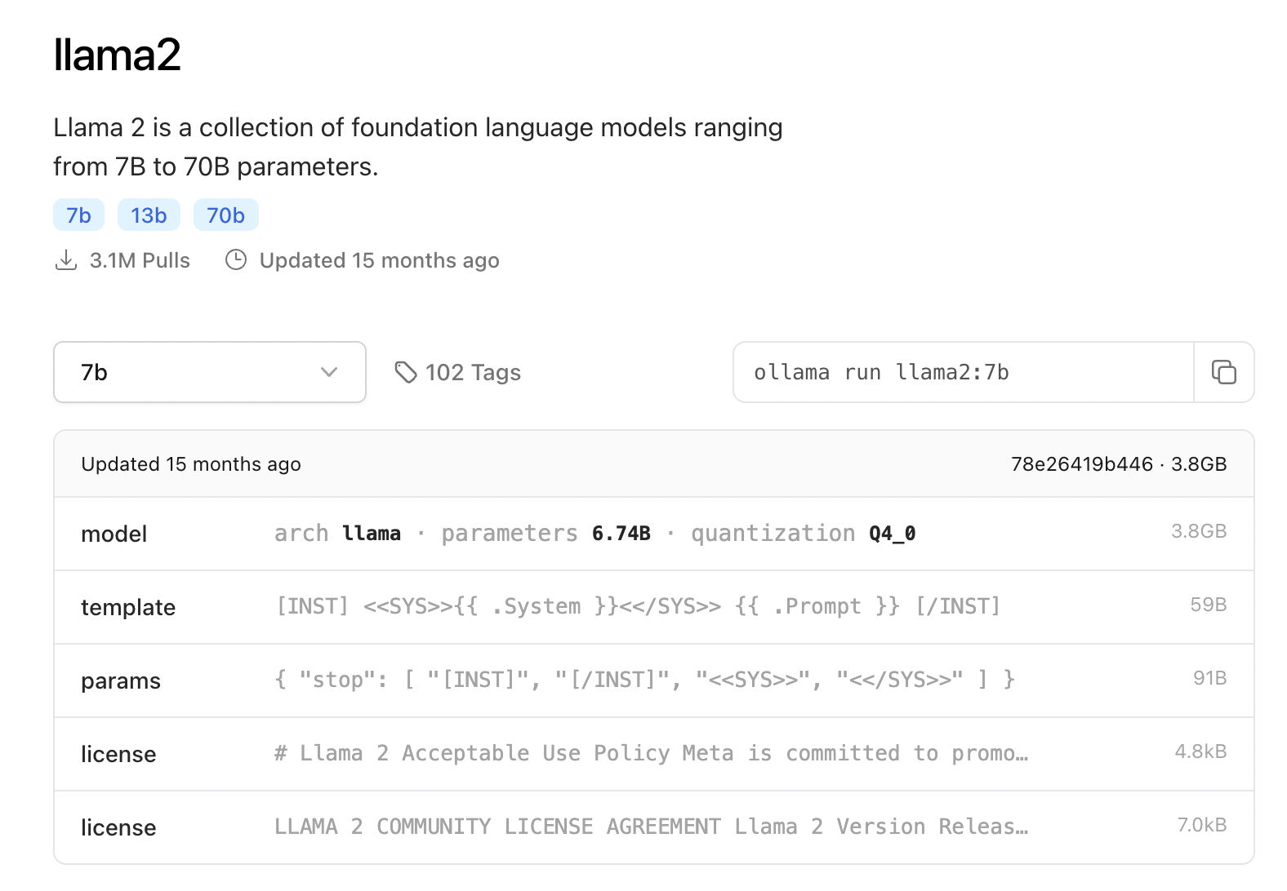The image size is (1287, 891).
Task: Select the 70b size tag
Action: coord(225,215)
